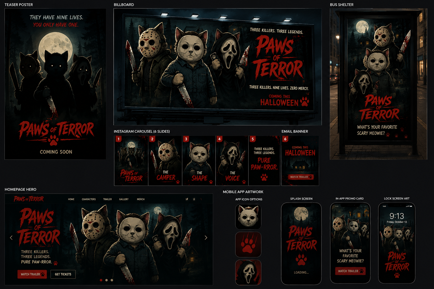This screenshot has height=289, width=434.
Task: Open GALLERY in homepage navigation
Action: coord(124,199)
